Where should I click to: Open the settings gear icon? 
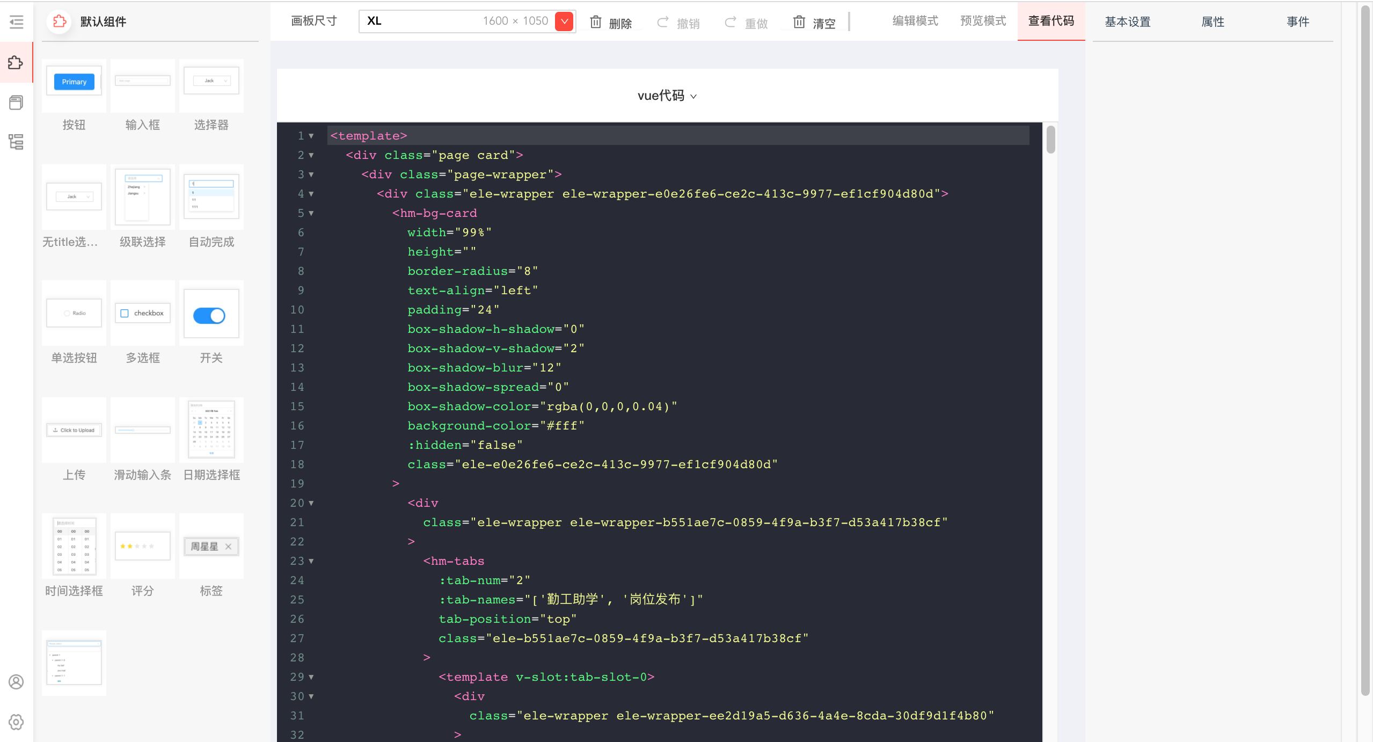(x=16, y=722)
